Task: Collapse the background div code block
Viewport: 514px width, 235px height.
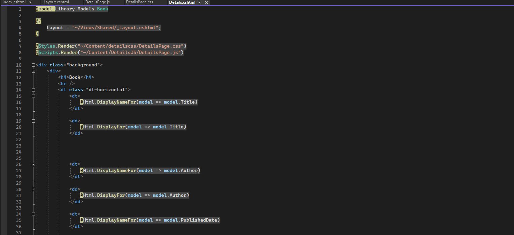Action: pyautogui.click(x=33, y=64)
